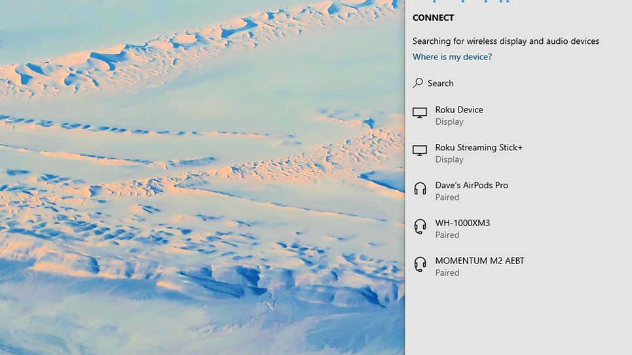Click 'Paired' status under MOMENTUM M2 AEBT
Viewport: 632px width, 355px height.
coord(447,273)
